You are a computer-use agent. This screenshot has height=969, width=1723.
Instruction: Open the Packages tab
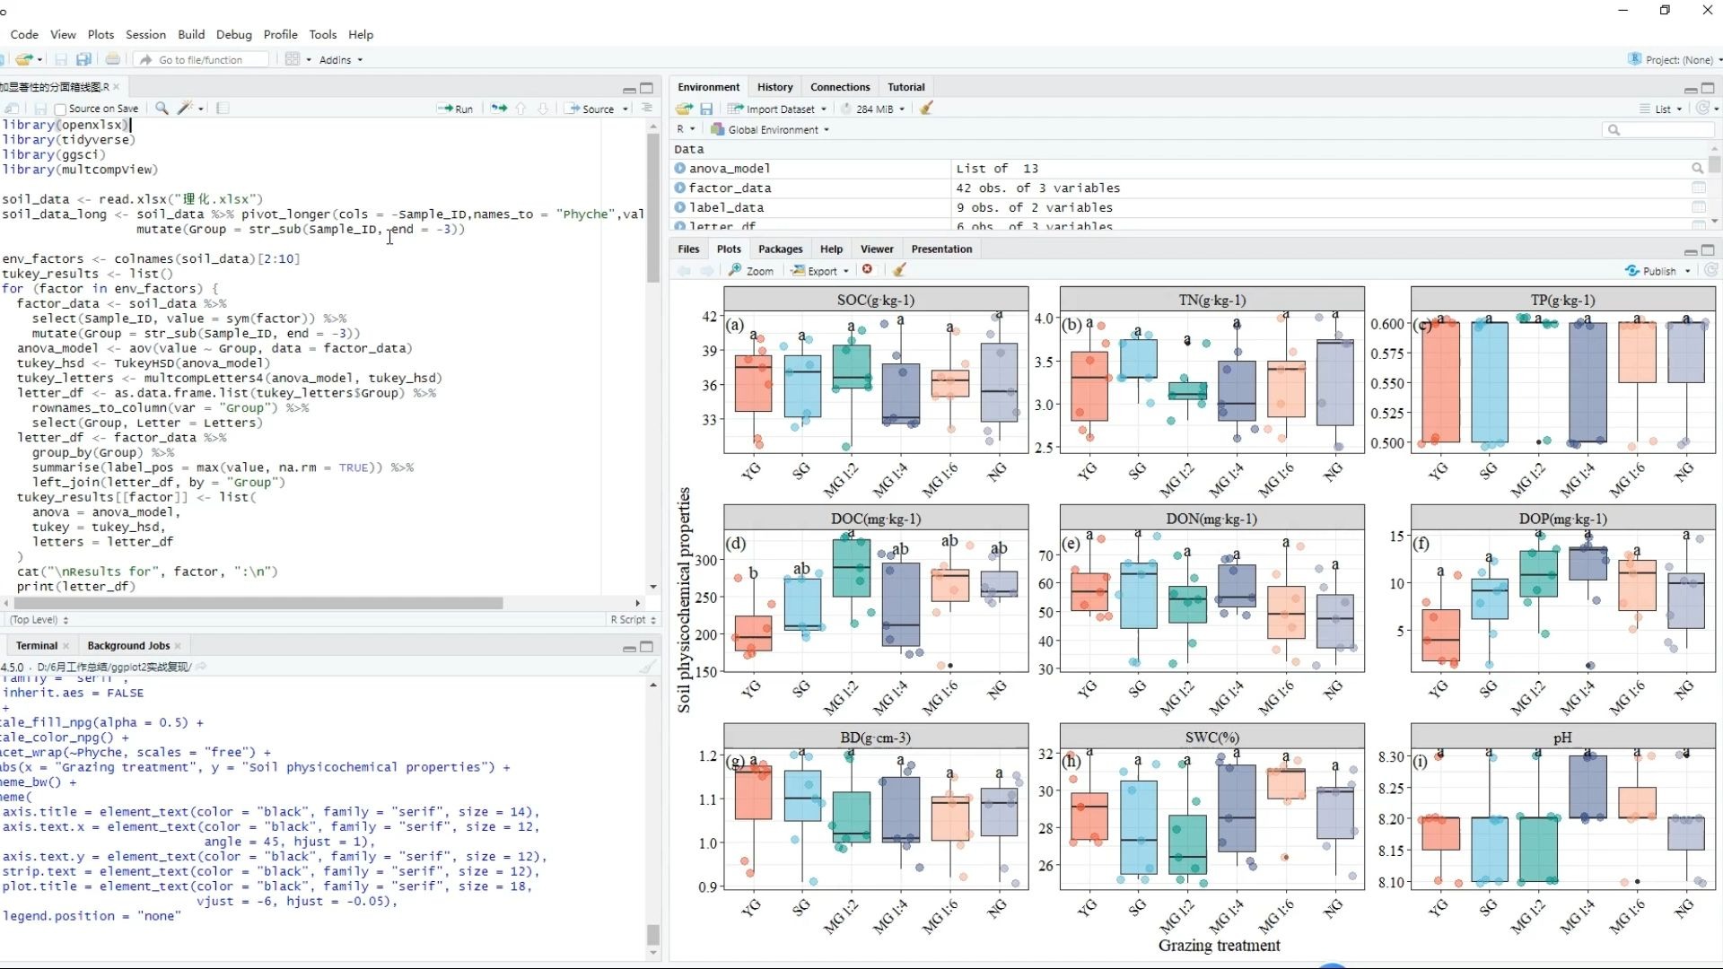780,249
